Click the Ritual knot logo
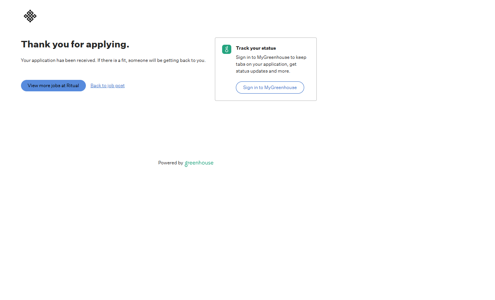 click(x=30, y=16)
